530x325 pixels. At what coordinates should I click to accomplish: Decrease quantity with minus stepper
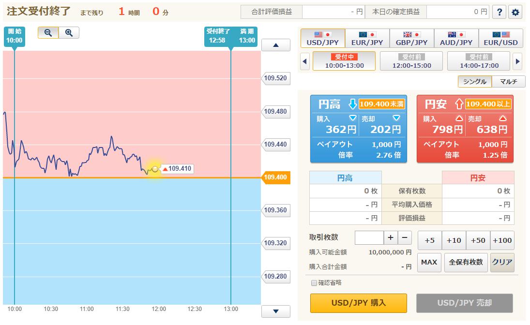pyautogui.click(x=405, y=238)
